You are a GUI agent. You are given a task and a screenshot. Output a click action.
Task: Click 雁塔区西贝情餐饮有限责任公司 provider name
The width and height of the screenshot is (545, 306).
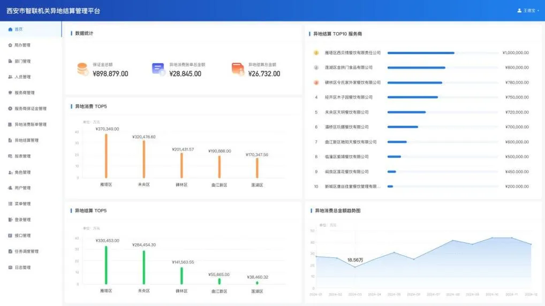point(352,53)
